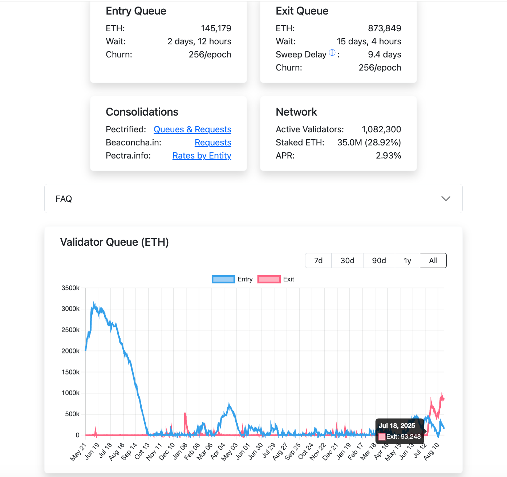Click the Entry legend color swatch
Screen dimensions: 507x477
pyautogui.click(x=223, y=279)
